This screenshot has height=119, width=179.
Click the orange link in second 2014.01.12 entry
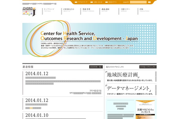(31, 108)
